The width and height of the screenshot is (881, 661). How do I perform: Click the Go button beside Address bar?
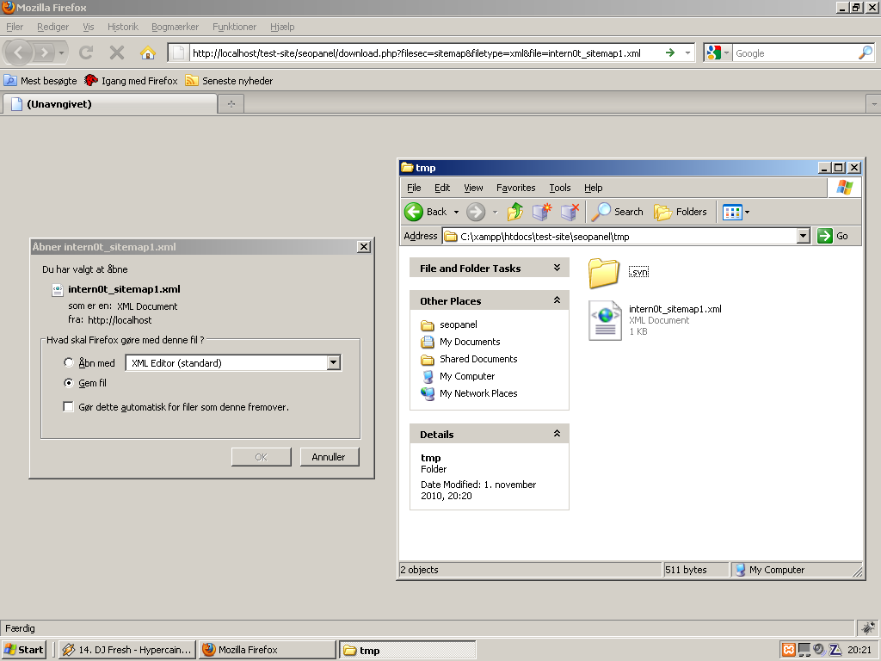pyautogui.click(x=833, y=236)
